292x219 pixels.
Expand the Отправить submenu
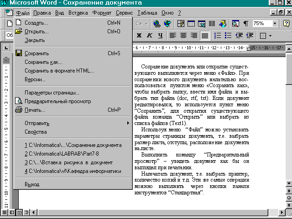coord(73,123)
